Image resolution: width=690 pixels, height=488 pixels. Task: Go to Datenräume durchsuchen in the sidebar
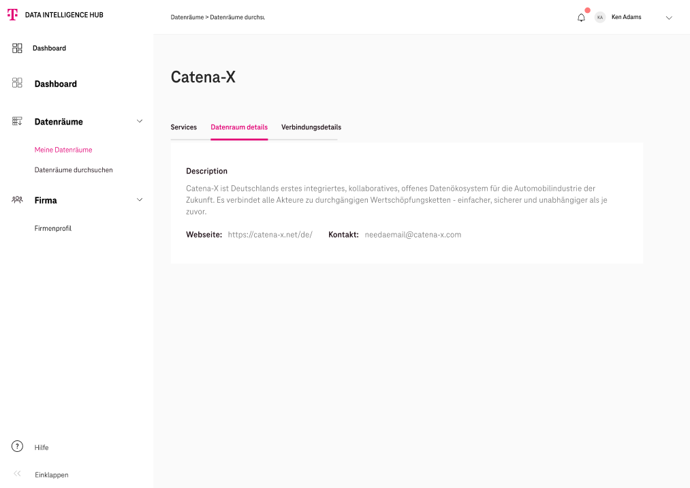click(74, 170)
